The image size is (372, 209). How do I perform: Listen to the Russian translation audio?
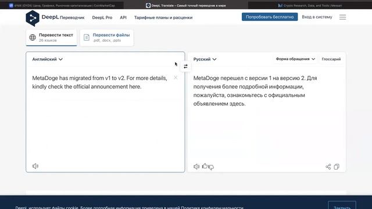tap(196, 167)
